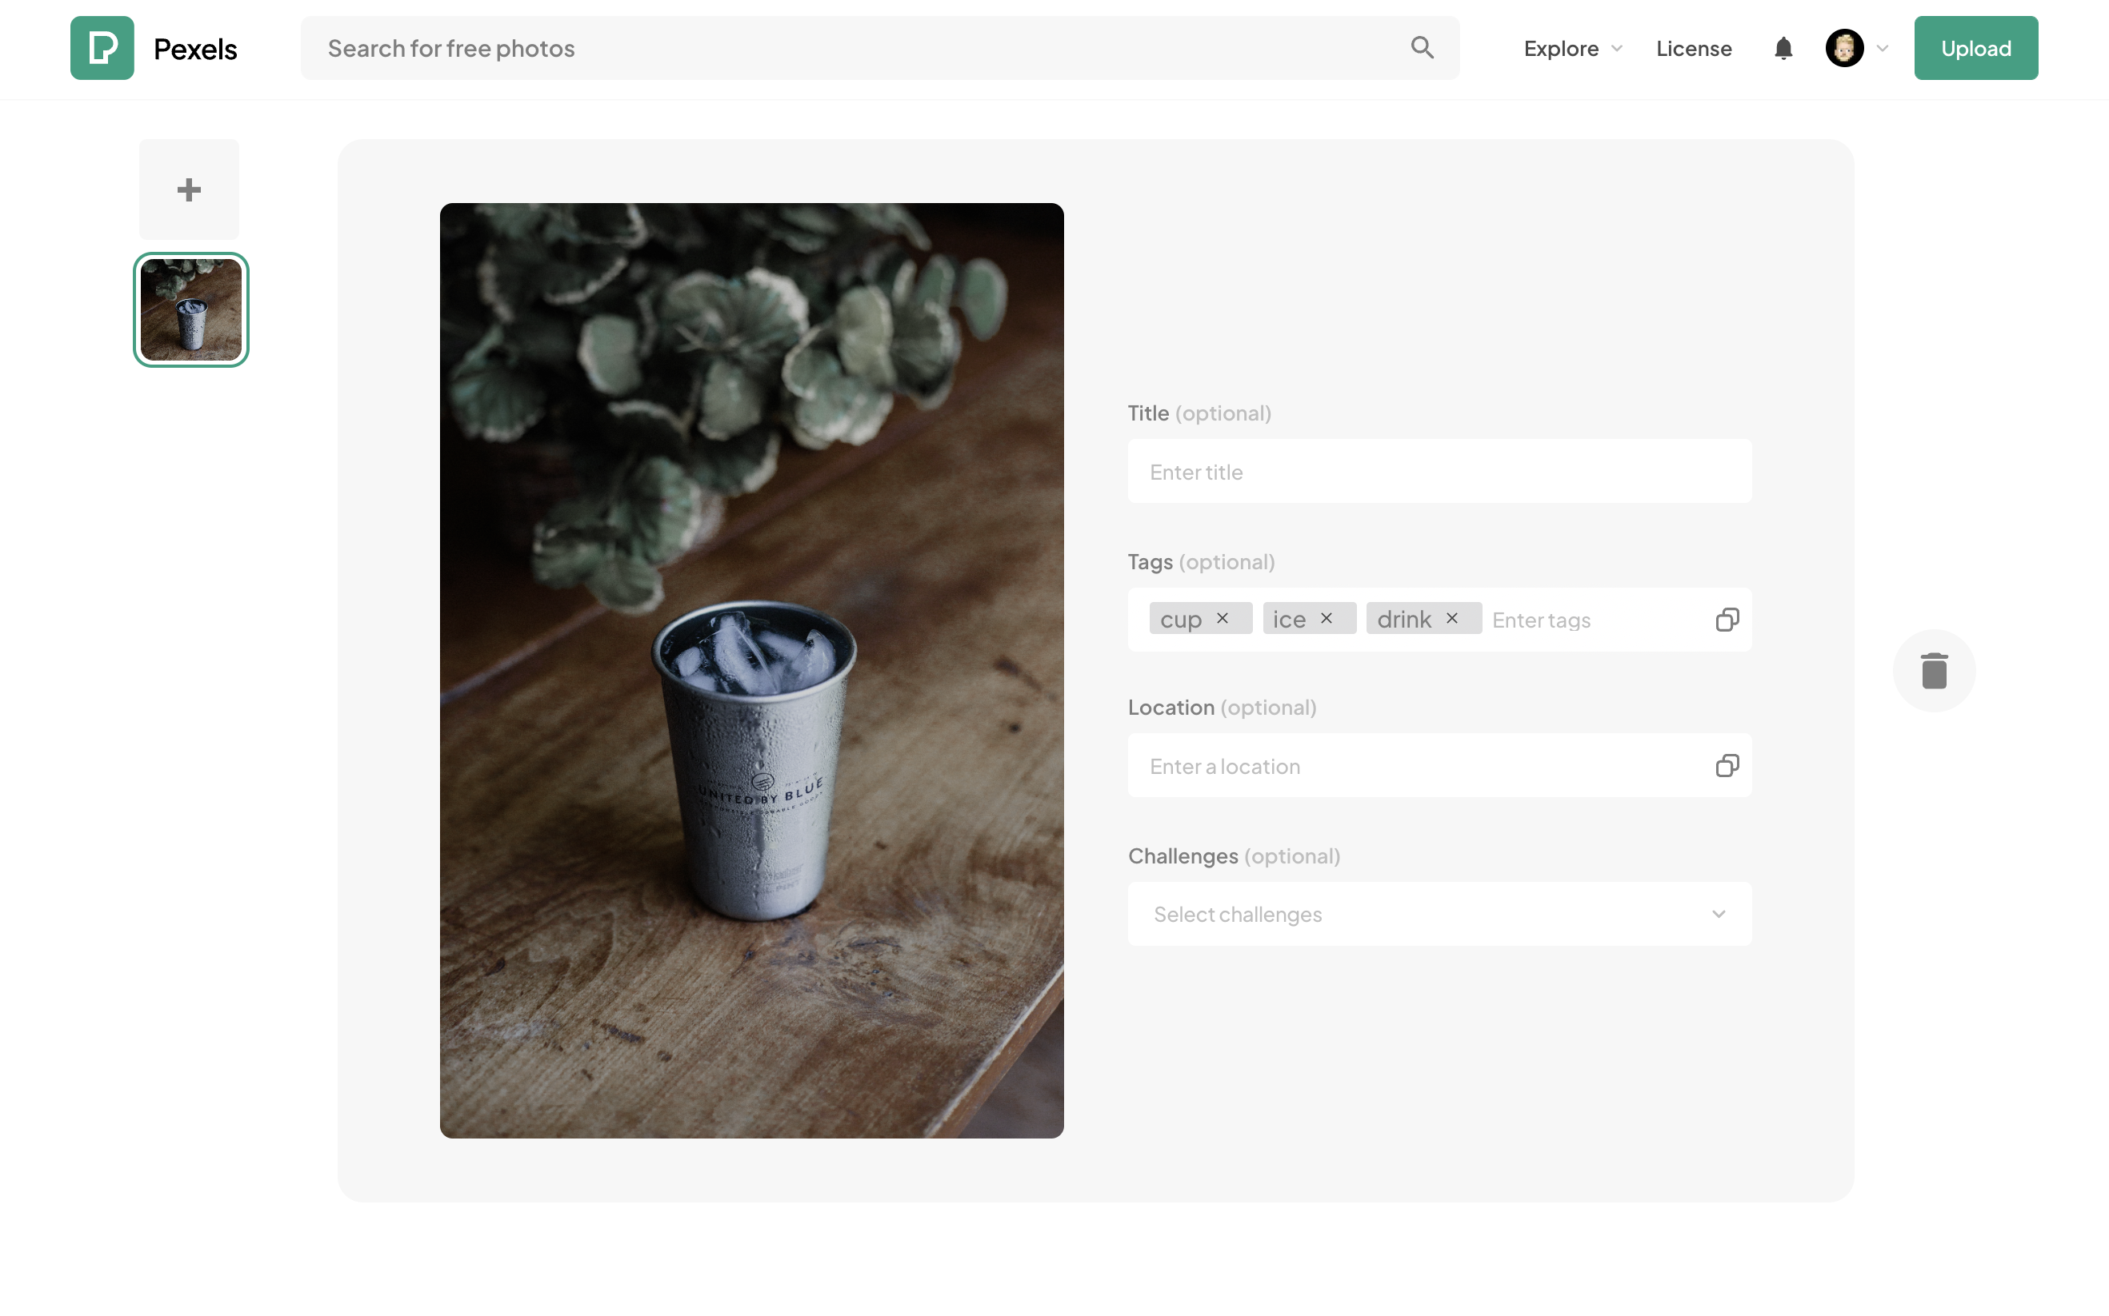This screenshot has width=2109, height=1316.
Task: Remove the ice tag
Action: point(1327,618)
